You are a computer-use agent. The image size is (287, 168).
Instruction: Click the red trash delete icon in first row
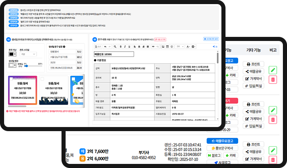click(x=273, y=78)
